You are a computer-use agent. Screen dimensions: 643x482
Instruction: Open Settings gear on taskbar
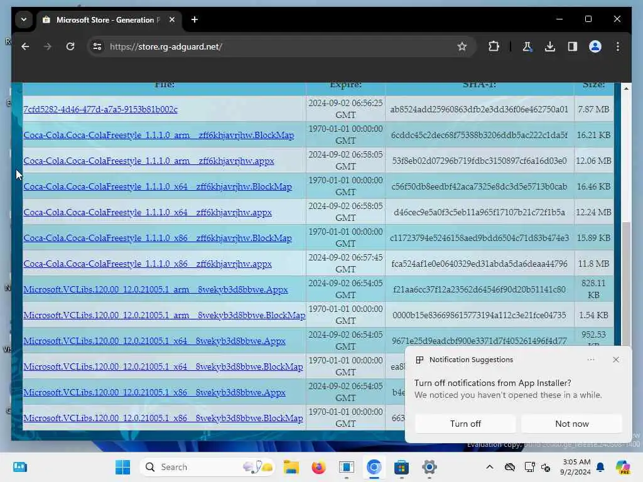pyautogui.click(x=429, y=467)
